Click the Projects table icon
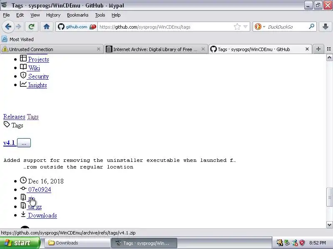 pyautogui.click(x=23, y=58)
